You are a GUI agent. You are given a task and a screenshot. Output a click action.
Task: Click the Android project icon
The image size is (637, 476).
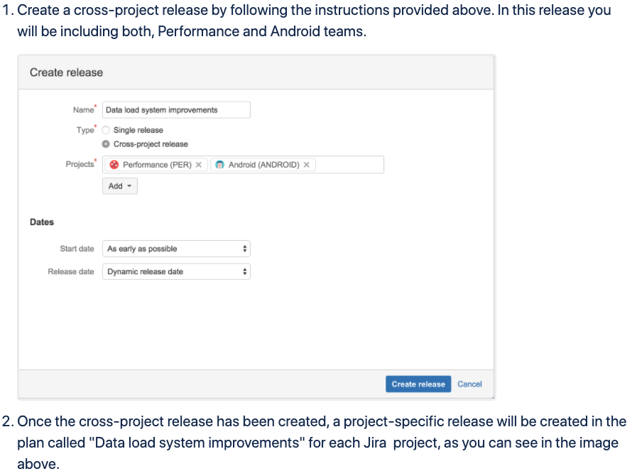click(219, 165)
